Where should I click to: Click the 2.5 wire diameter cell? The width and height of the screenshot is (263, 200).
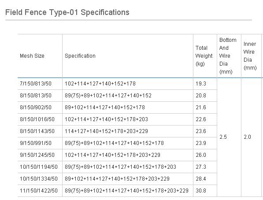[229, 137]
